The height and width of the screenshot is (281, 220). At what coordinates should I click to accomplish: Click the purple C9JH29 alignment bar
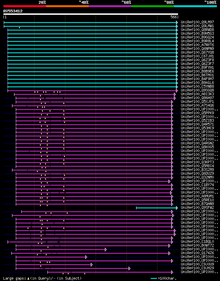[73, 269]
